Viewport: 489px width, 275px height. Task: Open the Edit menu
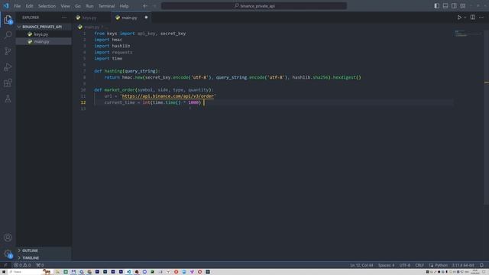click(x=29, y=6)
